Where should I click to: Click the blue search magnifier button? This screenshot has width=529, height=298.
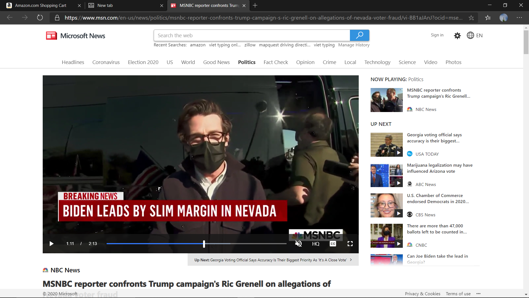point(360,35)
